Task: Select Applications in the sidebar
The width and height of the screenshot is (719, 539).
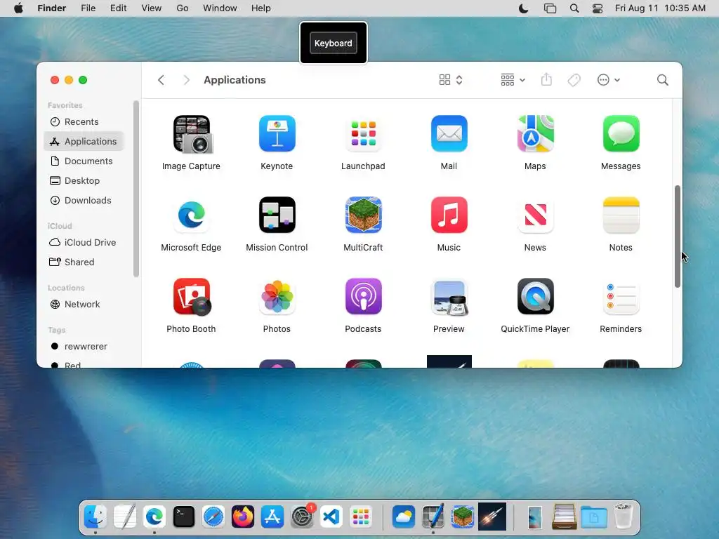Action: (x=84, y=142)
